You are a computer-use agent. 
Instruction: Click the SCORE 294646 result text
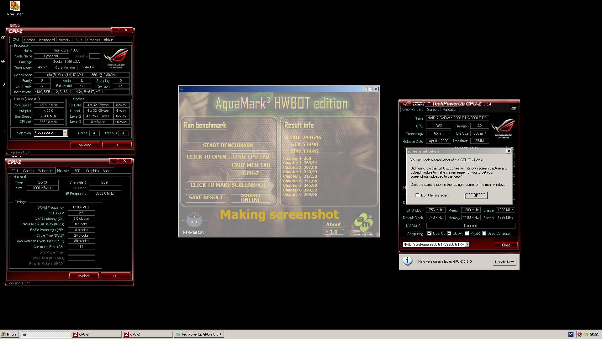302,137
